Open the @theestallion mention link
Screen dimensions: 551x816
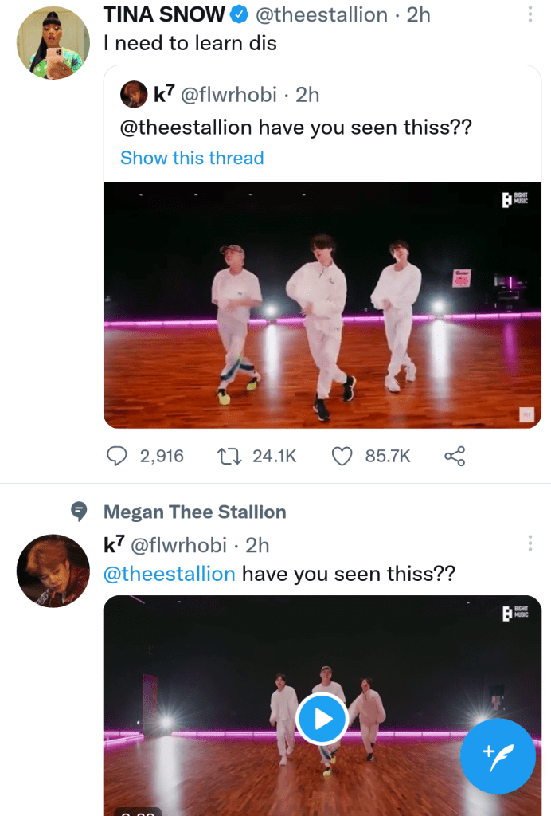coord(170,574)
